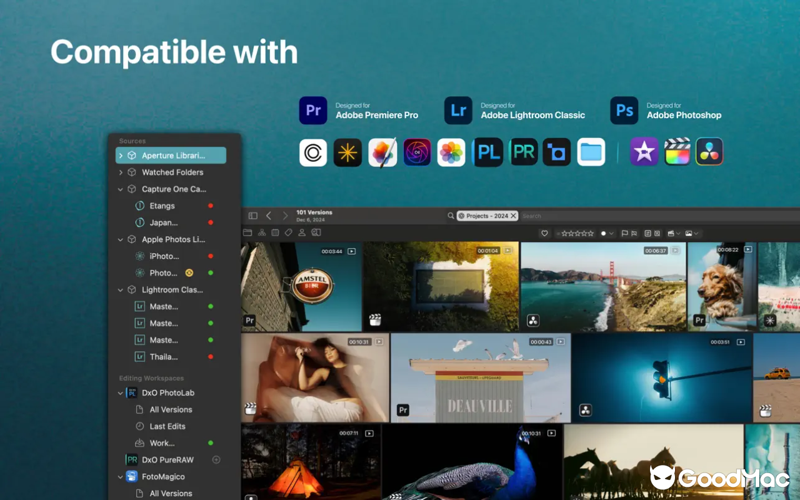Toggle the flag marker in the filter bar
The height and width of the screenshot is (500, 800).
624,232
